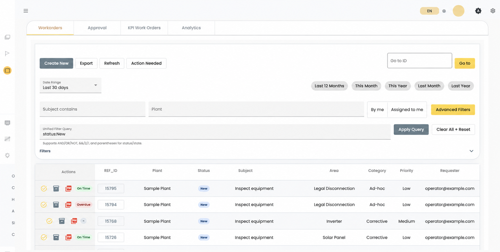Archive work order 15768
The height and width of the screenshot is (252, 500).
(x=62, y=221)
